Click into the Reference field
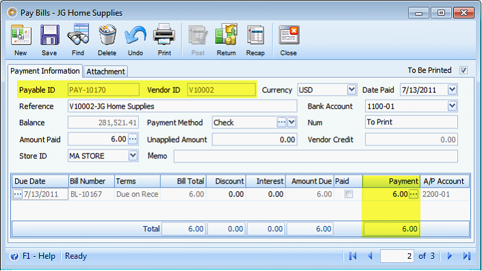Screen dimensions: 482x271 click(182, 106)
